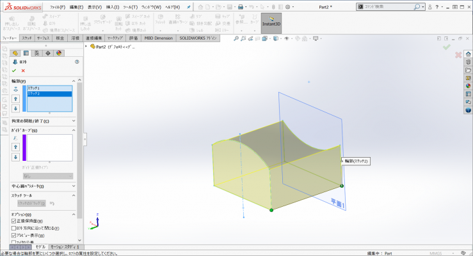Disable the プレビュー表示(W) checkbox
The height and width of the screenshot is (256, 473).
pyautogui.click(x=14, y=235)
